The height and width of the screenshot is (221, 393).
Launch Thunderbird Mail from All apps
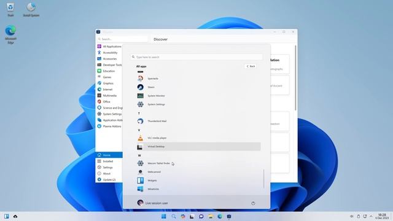(x=198, y=121)
